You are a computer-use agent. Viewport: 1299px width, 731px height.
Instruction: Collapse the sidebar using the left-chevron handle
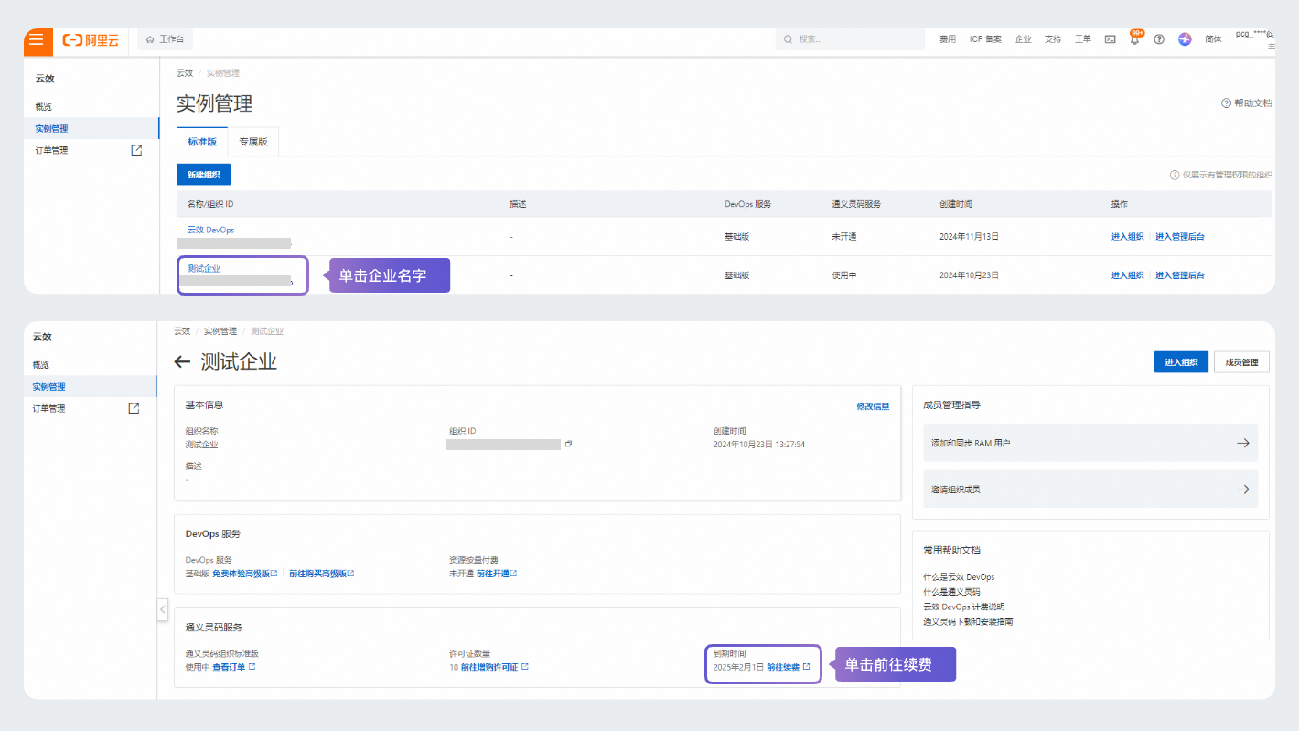pyautogui.click(x=163, y=608)
